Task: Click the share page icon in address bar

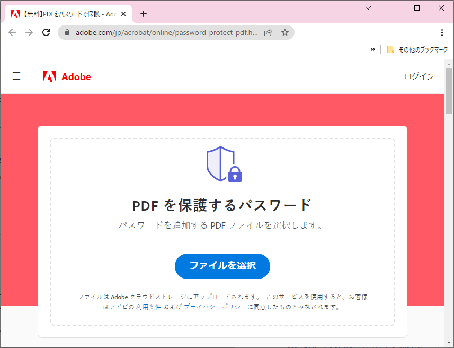Action: tap(268, 32)
